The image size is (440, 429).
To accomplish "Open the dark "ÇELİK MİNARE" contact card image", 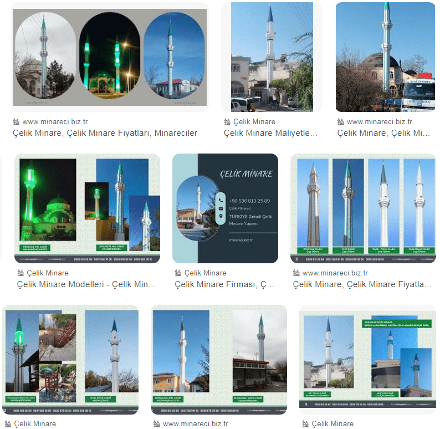I will click(x=225, y=208).
